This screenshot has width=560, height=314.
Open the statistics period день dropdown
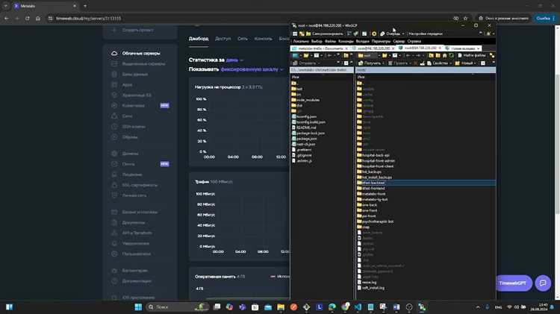(x=234, y=60)
